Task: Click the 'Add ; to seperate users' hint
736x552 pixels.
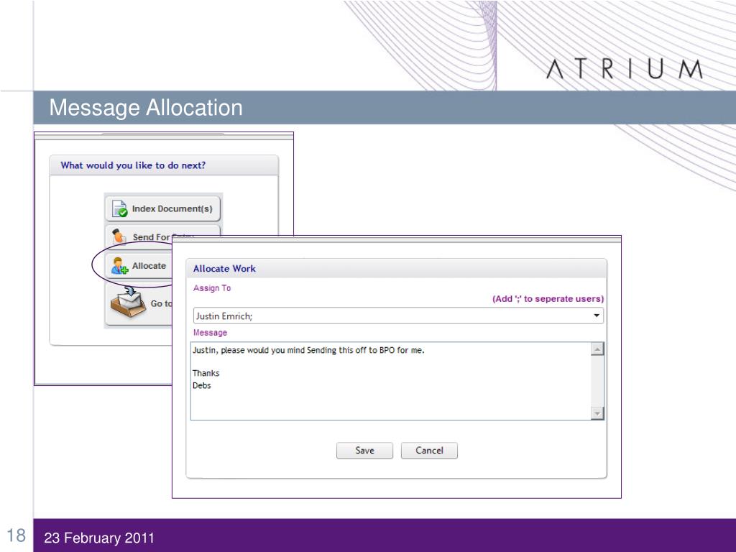Action: click(x=548, y=299)
